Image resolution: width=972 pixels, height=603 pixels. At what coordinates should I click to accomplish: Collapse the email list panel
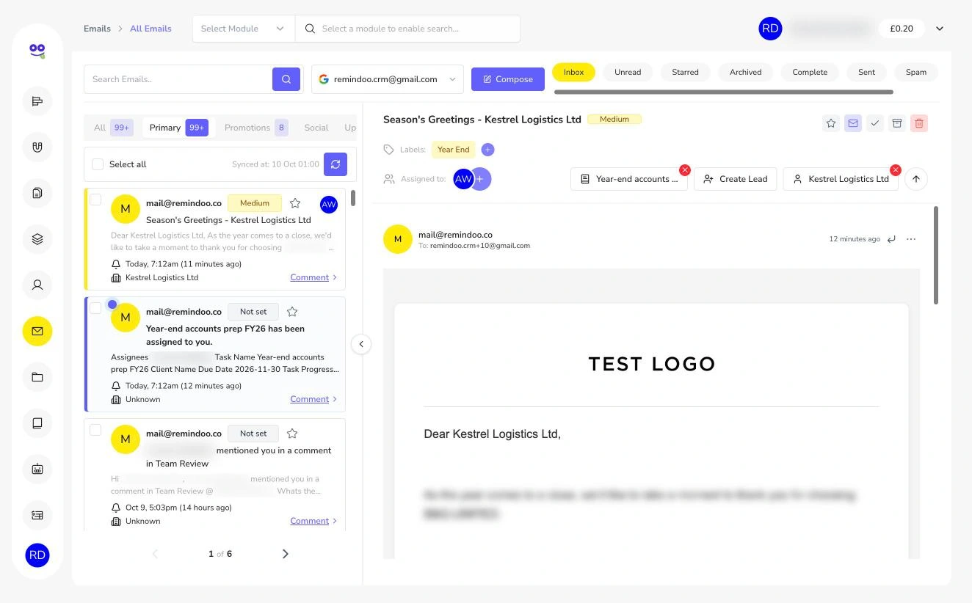(361, 344)
